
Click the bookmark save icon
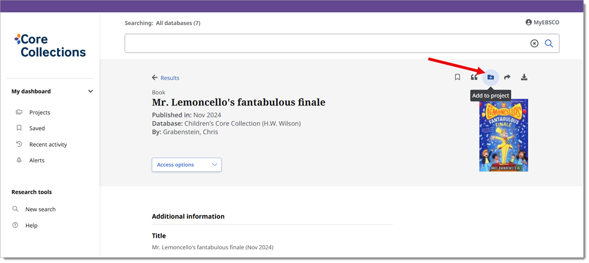coord(457,77)
